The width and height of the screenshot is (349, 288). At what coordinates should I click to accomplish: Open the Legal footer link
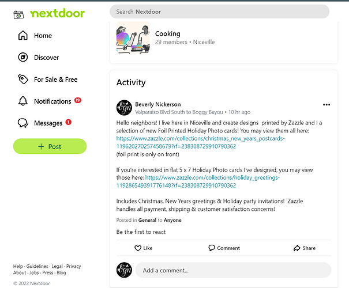57,266
